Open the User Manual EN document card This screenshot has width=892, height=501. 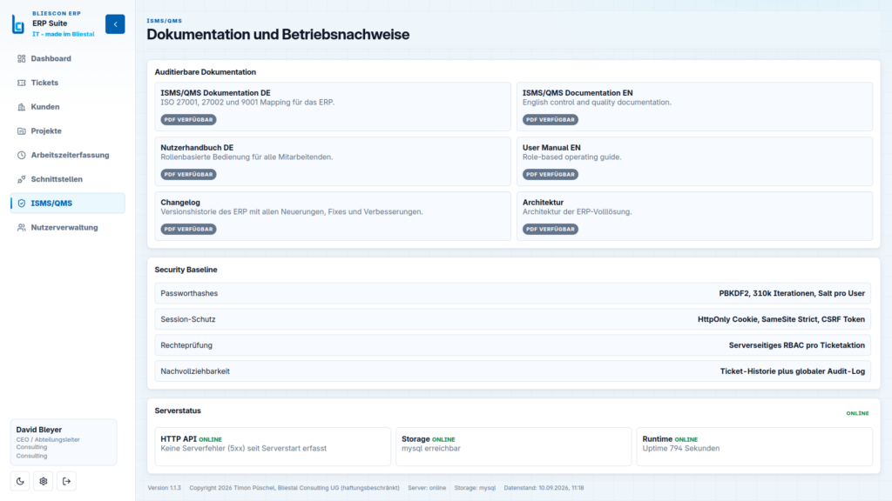694,161
